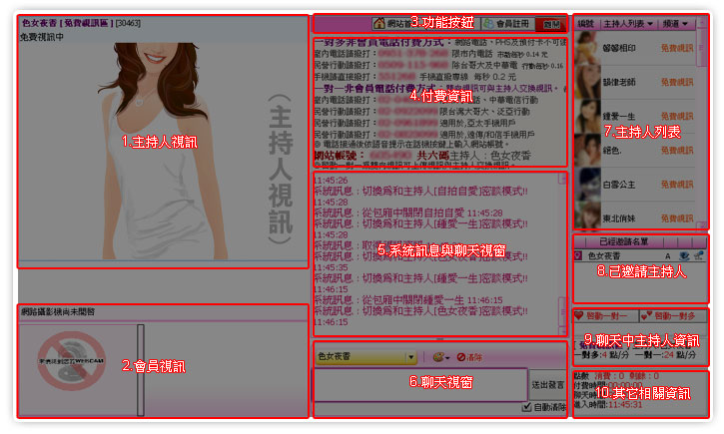Click the pink icon beside 色女夜香 in invited list
This screenshot has height=434, width=724.
tap(578, 256)
